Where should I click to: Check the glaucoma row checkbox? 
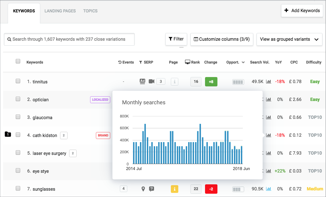tap(18, 117)
